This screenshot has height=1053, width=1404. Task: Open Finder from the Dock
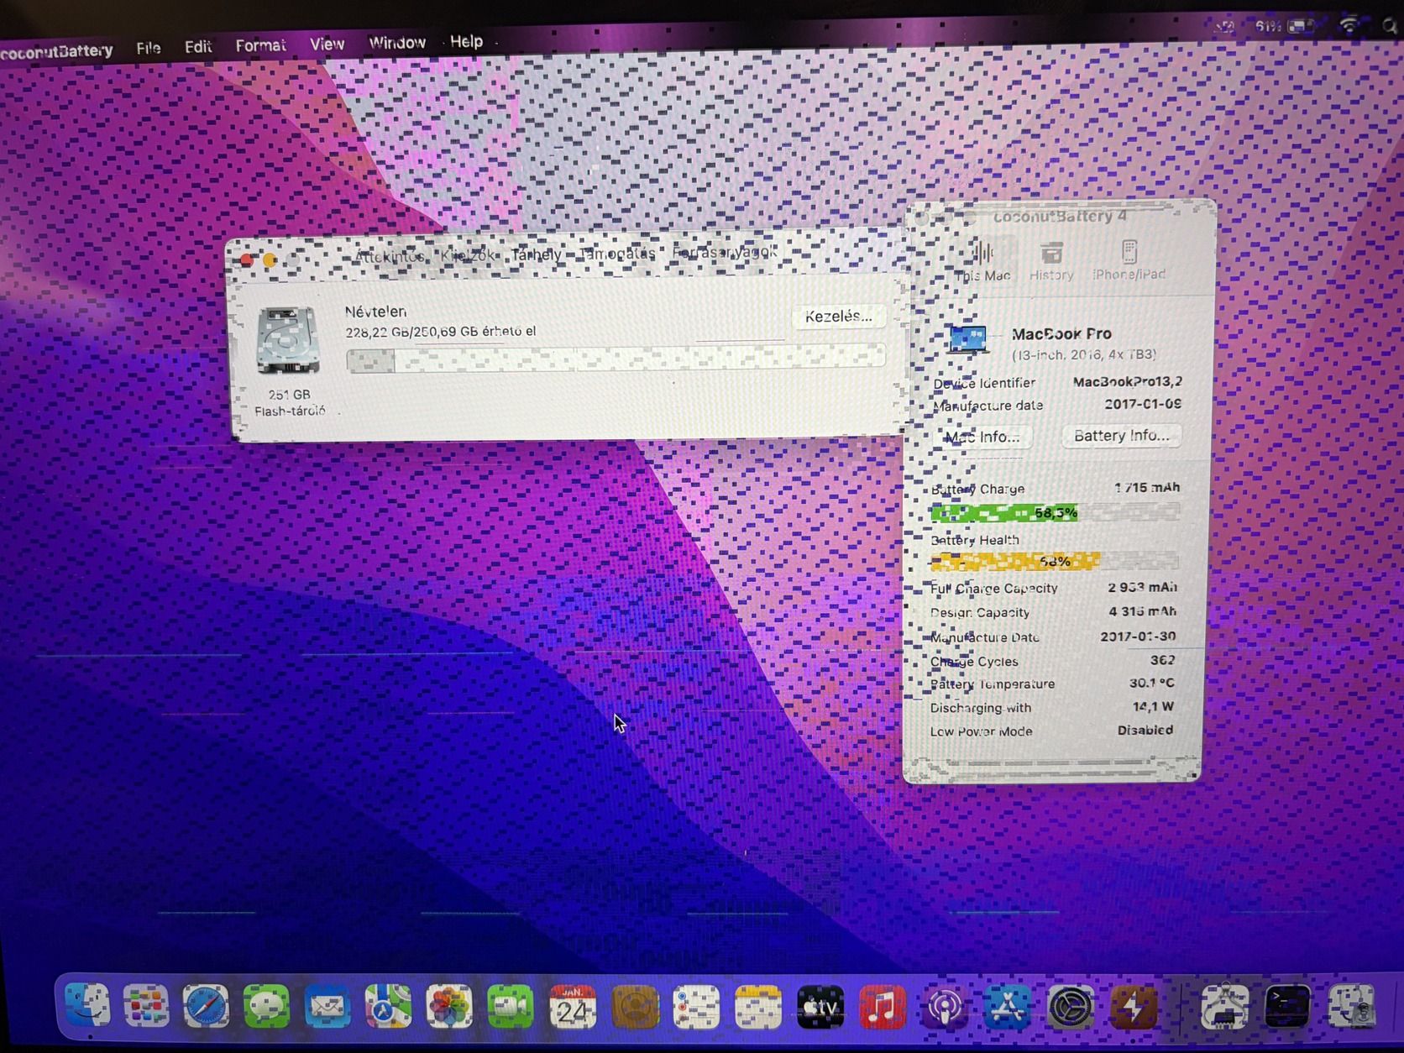click(87, 1005)
